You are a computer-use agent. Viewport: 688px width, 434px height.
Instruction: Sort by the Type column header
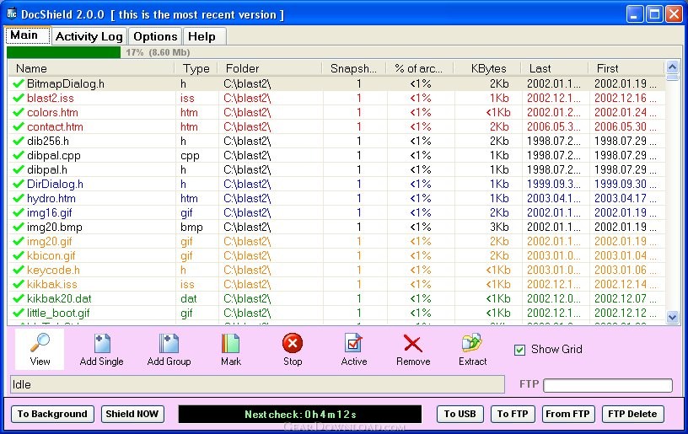pyautogui.click(x=196, y=68)
